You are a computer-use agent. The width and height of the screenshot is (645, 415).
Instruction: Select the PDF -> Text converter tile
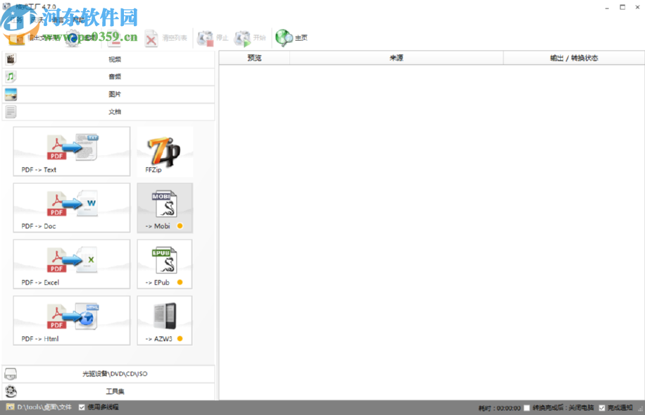(x=72, y=151)
